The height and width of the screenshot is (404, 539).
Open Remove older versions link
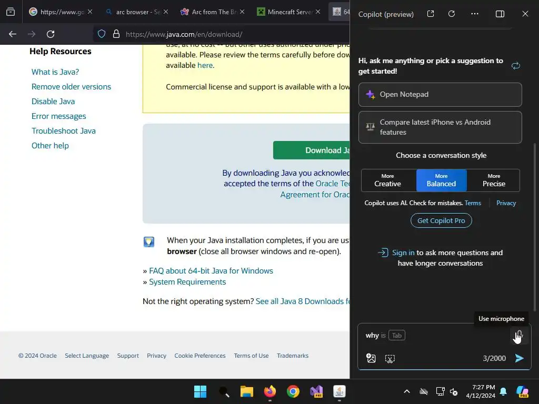pos(71,87)
